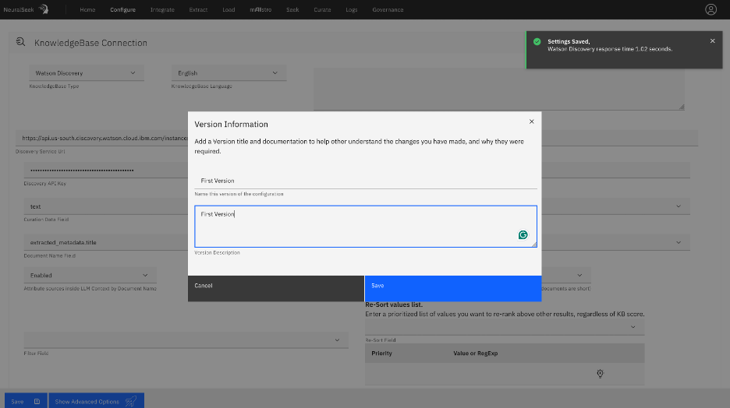Dismiss the Settings Saved notification

click(712, 41)
